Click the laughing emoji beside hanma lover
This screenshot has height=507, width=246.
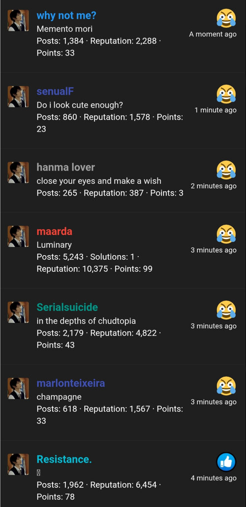coord(226,170)
